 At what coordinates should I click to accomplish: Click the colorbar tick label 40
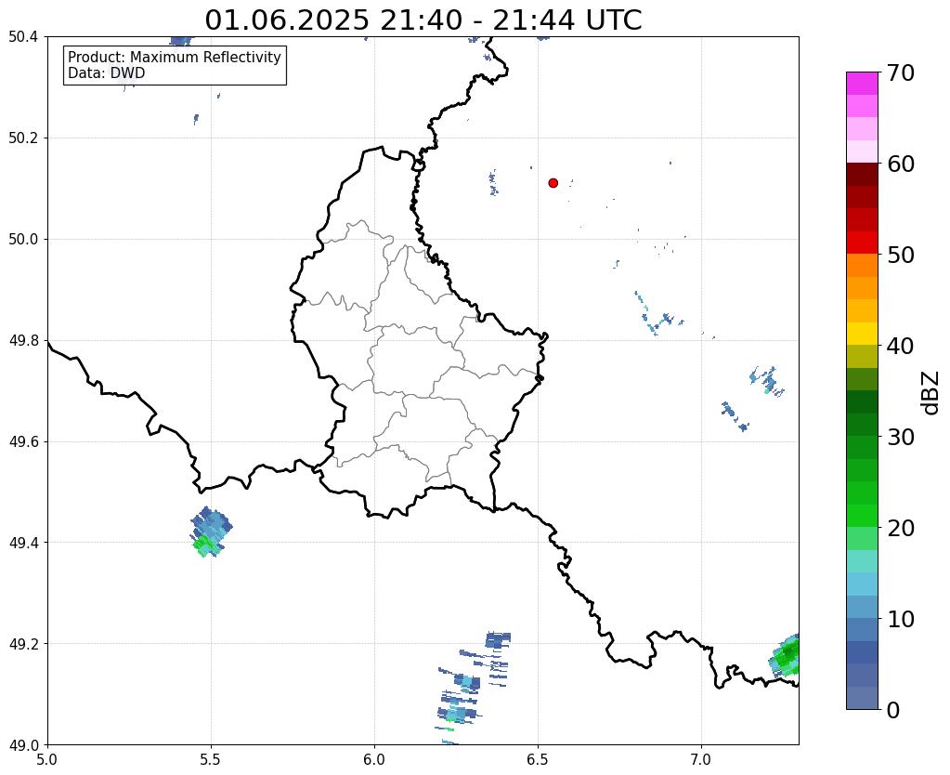(x=901, y=346)
